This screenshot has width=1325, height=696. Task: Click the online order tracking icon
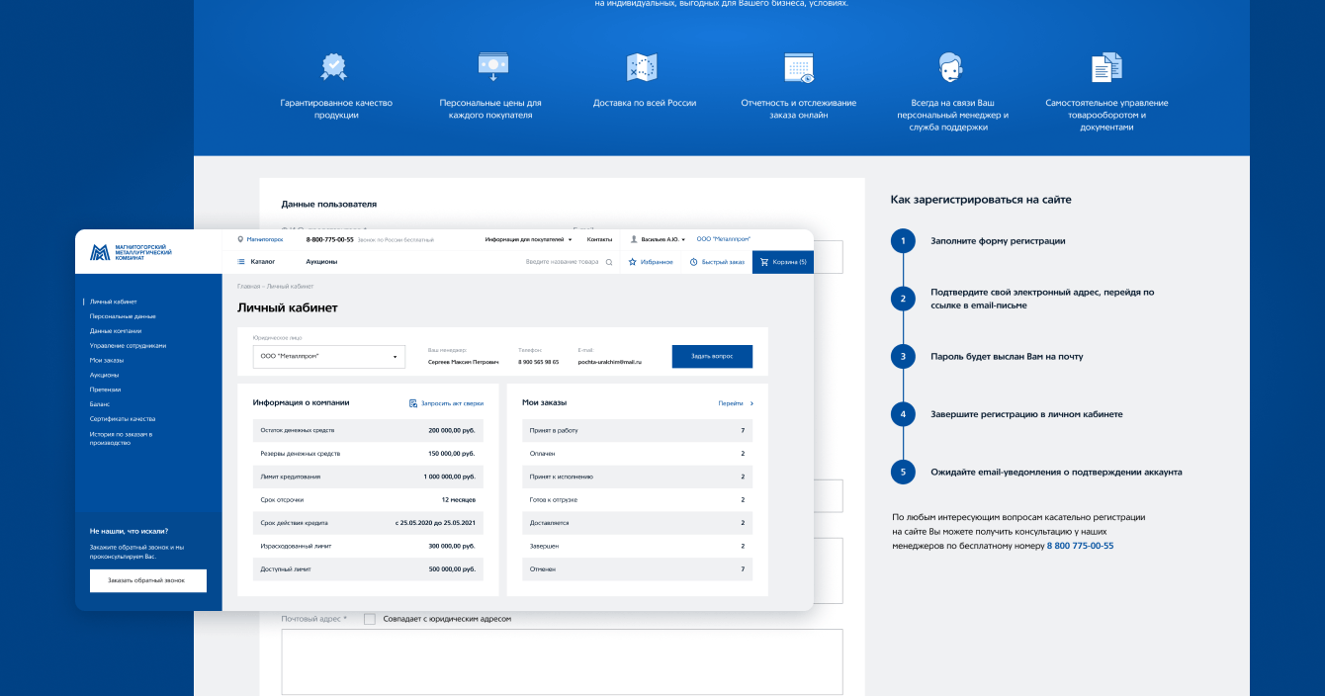pos(799,67)
